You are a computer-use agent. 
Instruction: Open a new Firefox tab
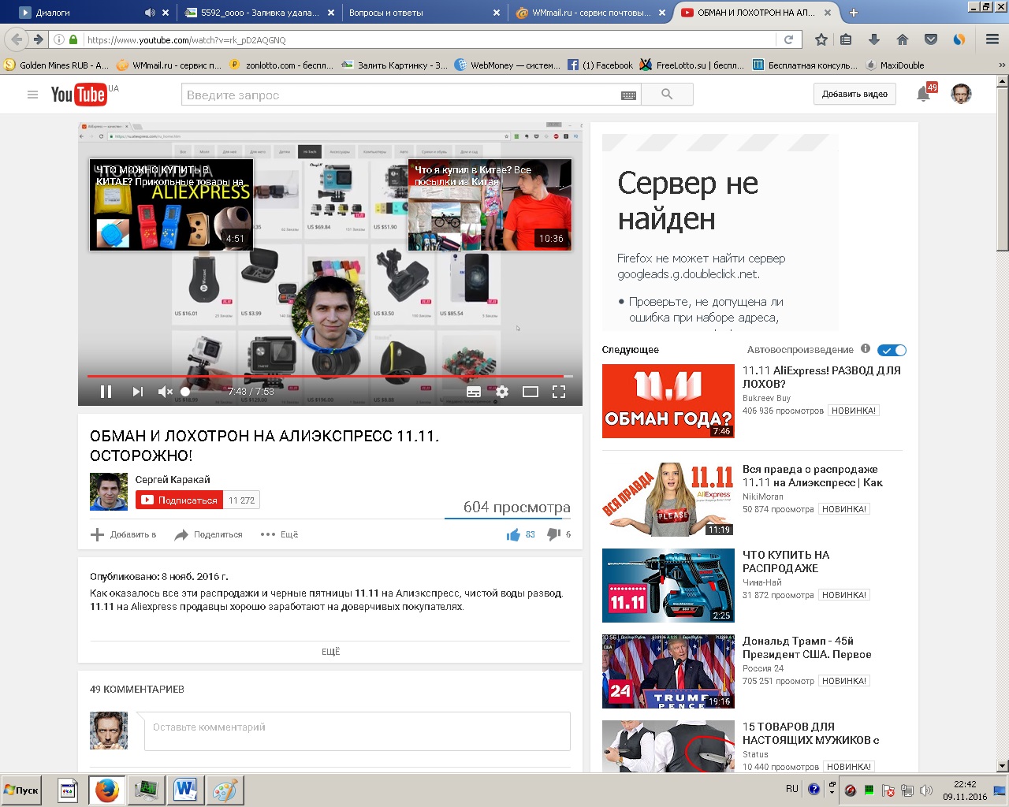point(854,13)
